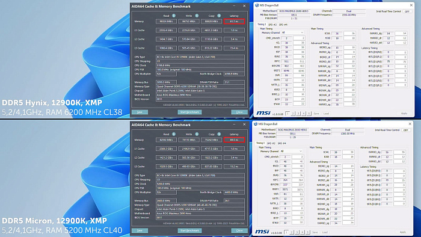Click Write info icon in upper AIDA64 window
421x237 pixels.
click(x=197, y=16)
